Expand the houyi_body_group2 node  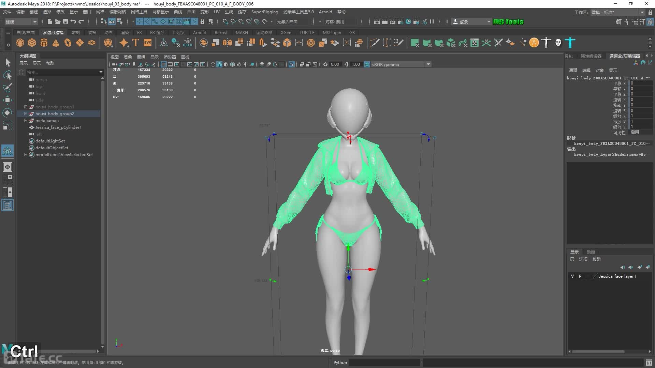(26, 114)
